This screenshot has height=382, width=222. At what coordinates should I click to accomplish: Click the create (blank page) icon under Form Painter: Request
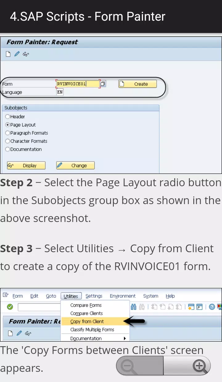(8, 54)
